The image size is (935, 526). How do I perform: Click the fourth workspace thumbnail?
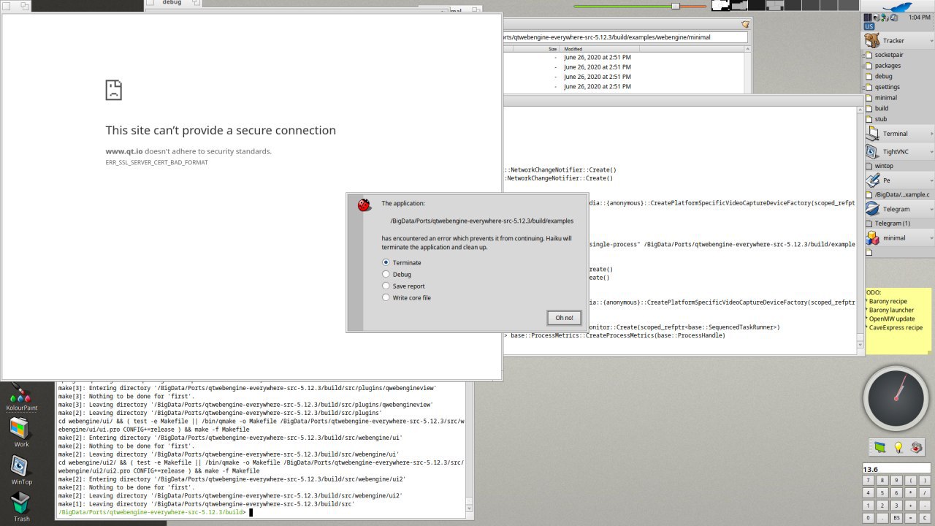pyautogui.click(x=774, y=5)
